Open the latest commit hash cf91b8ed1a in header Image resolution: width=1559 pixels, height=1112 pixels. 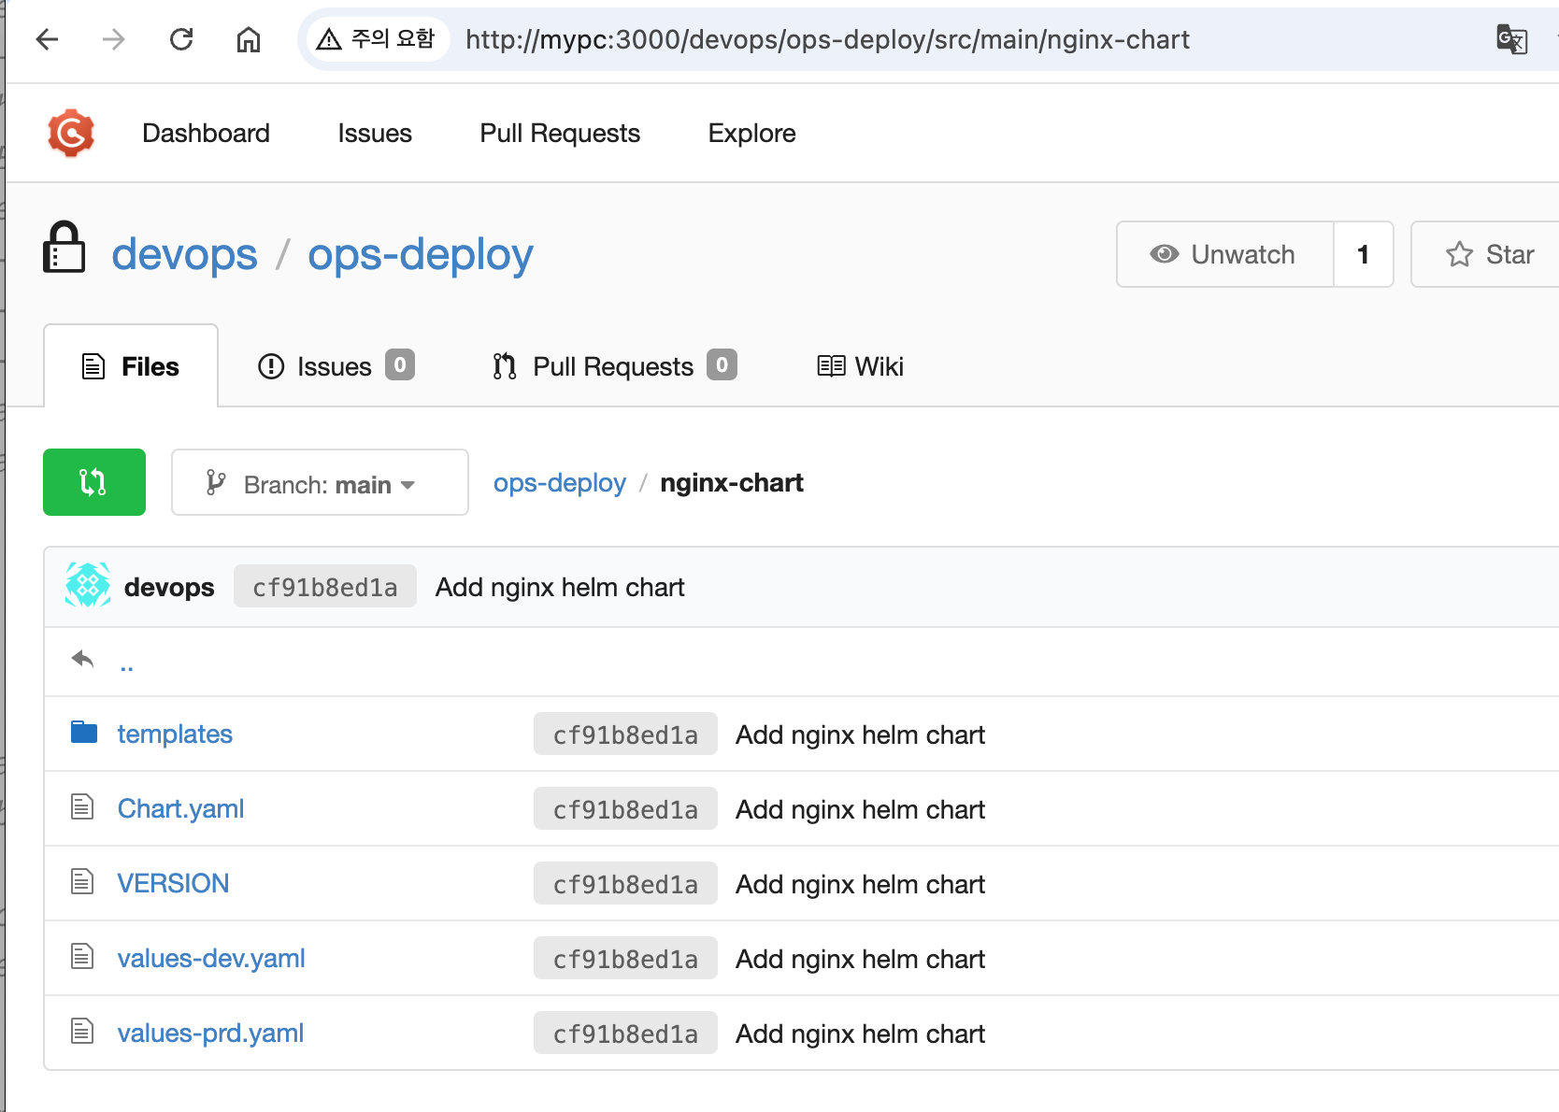pos(325,587)
